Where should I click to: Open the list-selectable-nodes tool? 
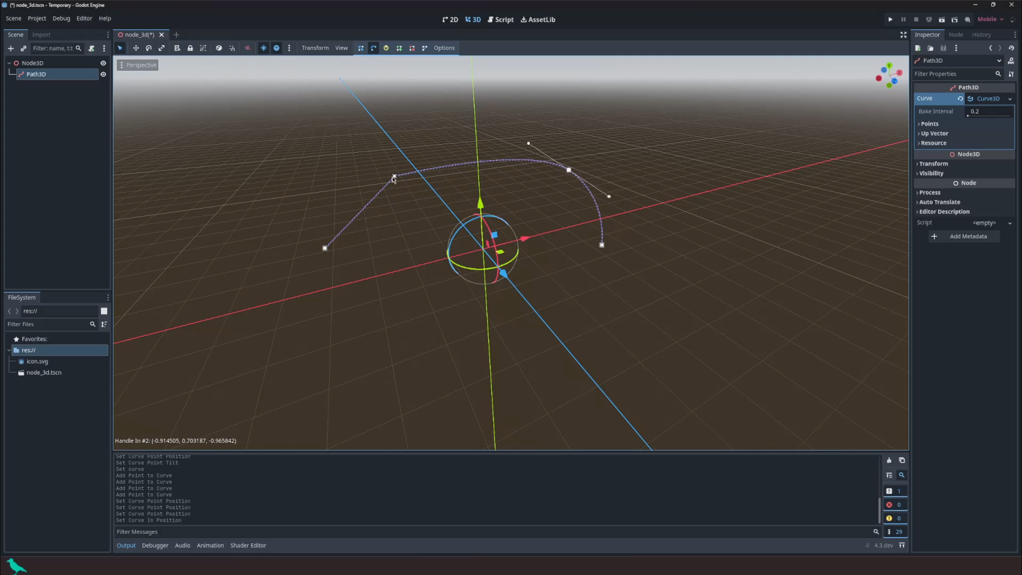[177, 48]
